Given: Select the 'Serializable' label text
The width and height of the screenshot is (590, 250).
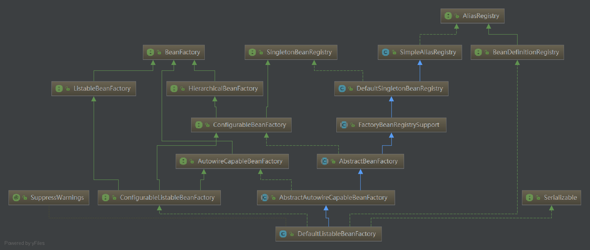Looking at the screenshot, I should pos(560,197).
